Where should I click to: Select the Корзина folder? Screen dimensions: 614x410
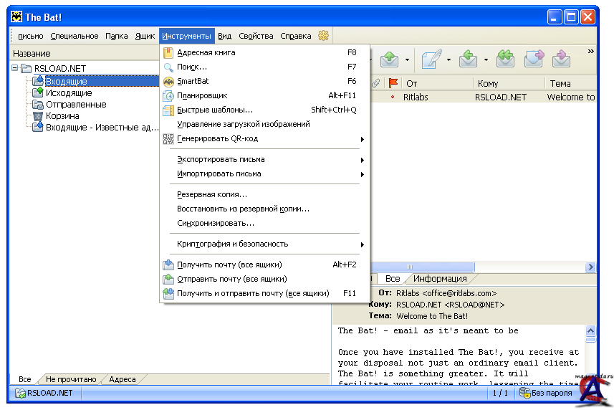pyautogui.click(x=62, y=116)
